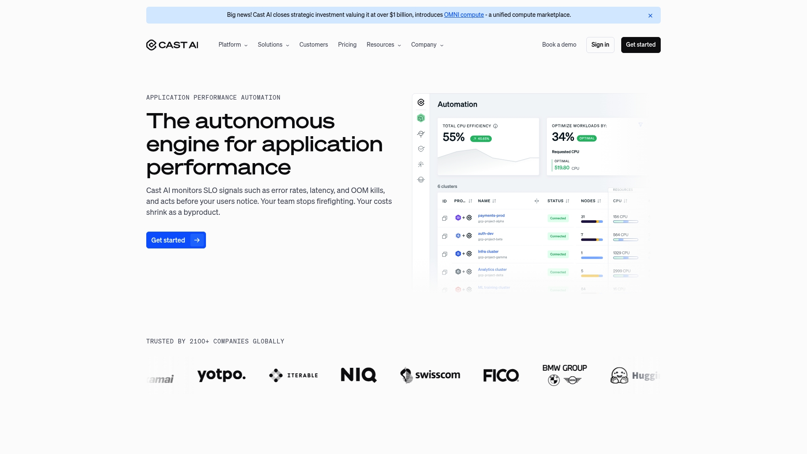807x454 pixels.
Task: Open the database icon in the dashboard sidebar
Action: pyautogui.click(x=420, y=179)
